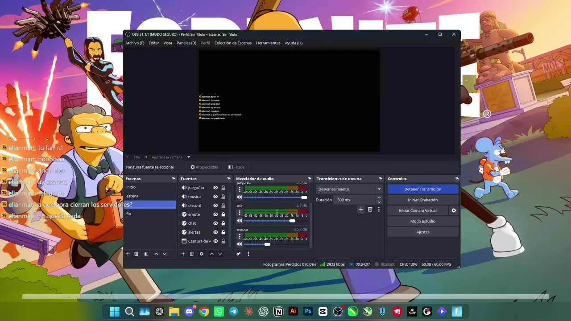
Task: Open advanced audio properties gears icon
Action: tap(239, 254)
